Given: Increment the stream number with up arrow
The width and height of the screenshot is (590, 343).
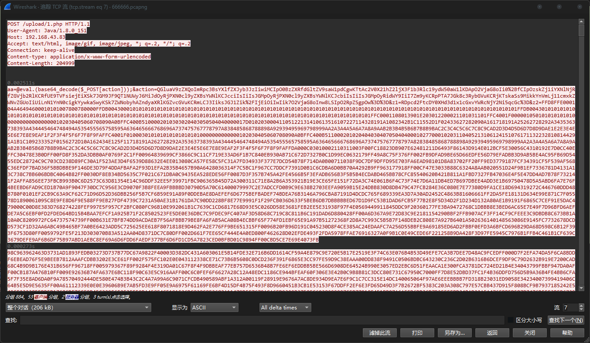Looking at the screenshot, I should [581, 306].
